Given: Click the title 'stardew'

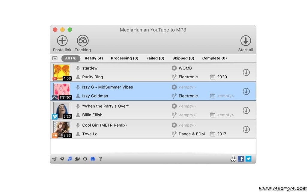Looking at the screenshot, I should click(90, 68).
